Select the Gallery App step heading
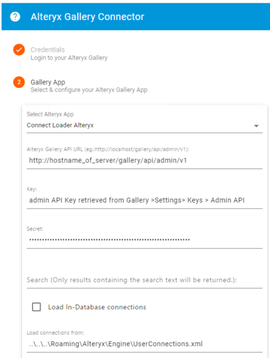 tap(48, 82)
